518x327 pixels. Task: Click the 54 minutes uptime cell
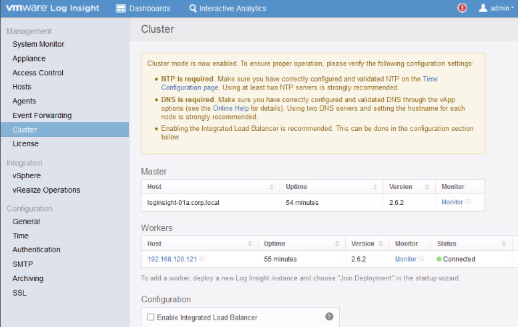[x=331, y=202]
